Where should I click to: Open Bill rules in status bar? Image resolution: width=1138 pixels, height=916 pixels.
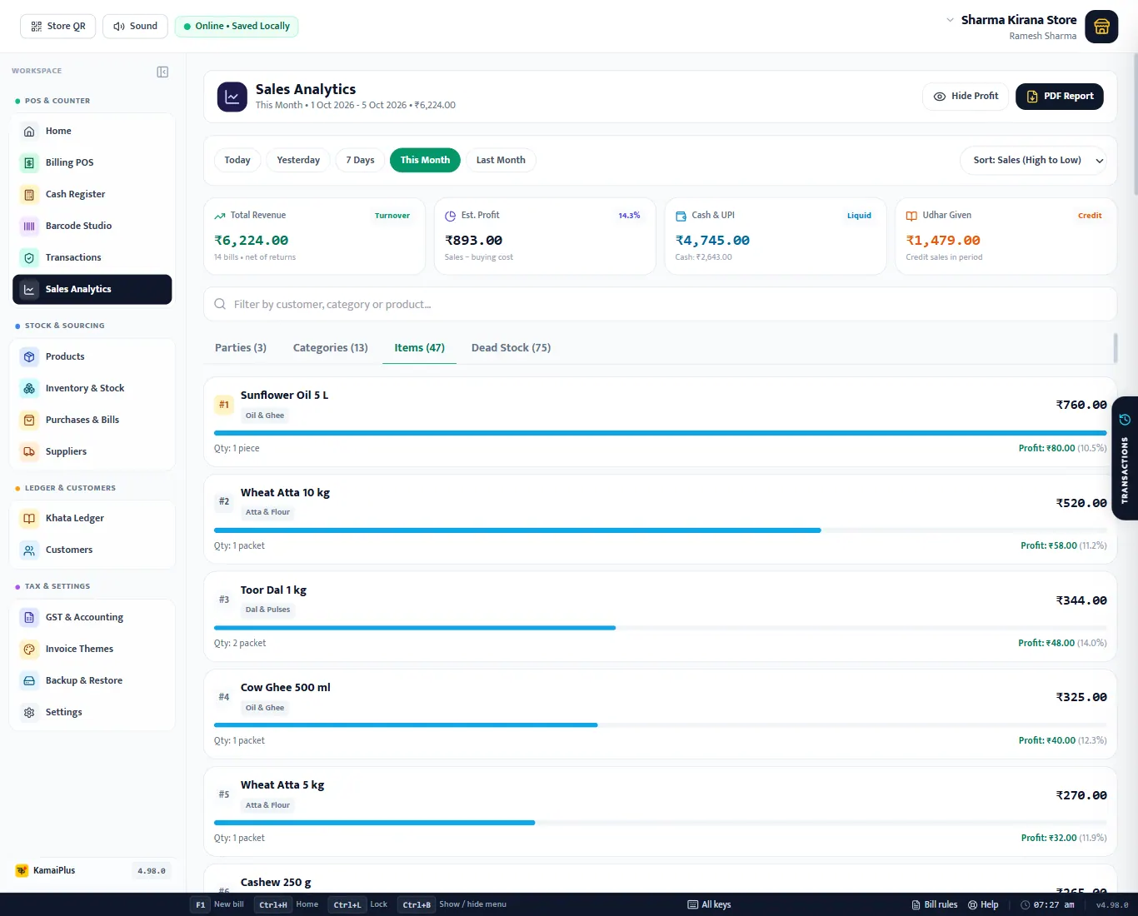tap(934, 904)
